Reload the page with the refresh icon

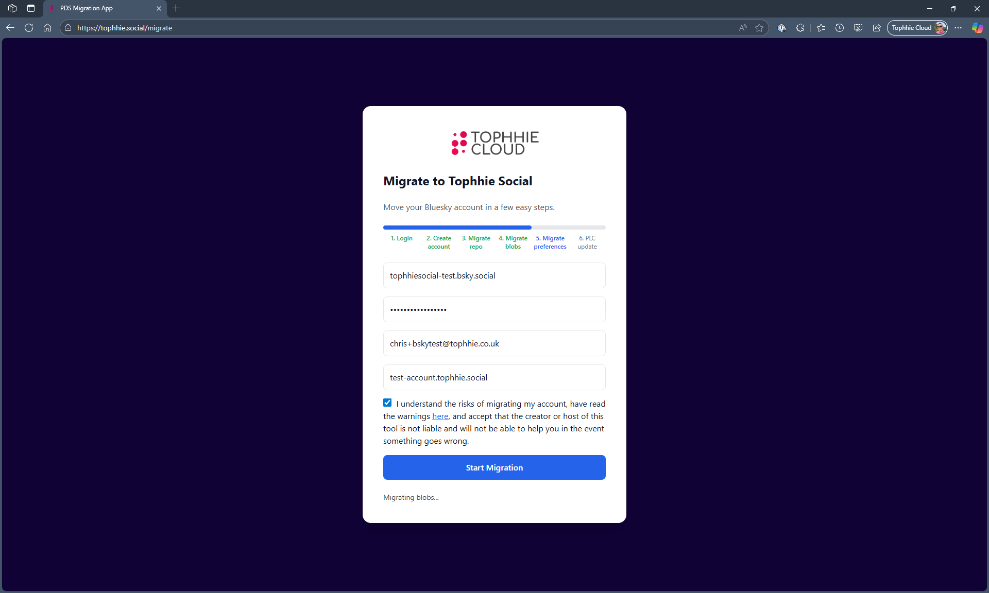click(x=29, y=28)
